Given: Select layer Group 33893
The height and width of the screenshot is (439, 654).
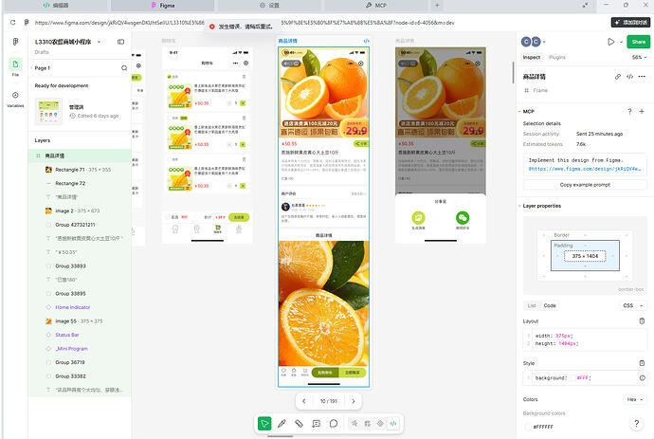Looking at the screenshot, I should pos(80,265).
